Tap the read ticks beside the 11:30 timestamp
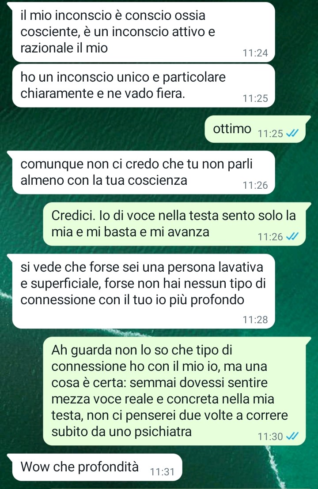This screenshot has width=318, height=489. (x=292, y=436)
